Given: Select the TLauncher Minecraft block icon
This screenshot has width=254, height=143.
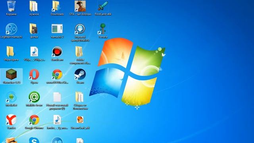Looking at the screenshot, I should [11, 74].
